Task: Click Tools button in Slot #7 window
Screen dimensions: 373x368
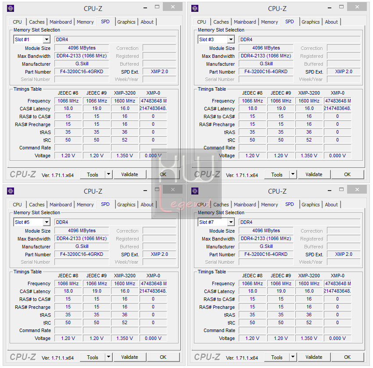Action: (x=277, y=357)
